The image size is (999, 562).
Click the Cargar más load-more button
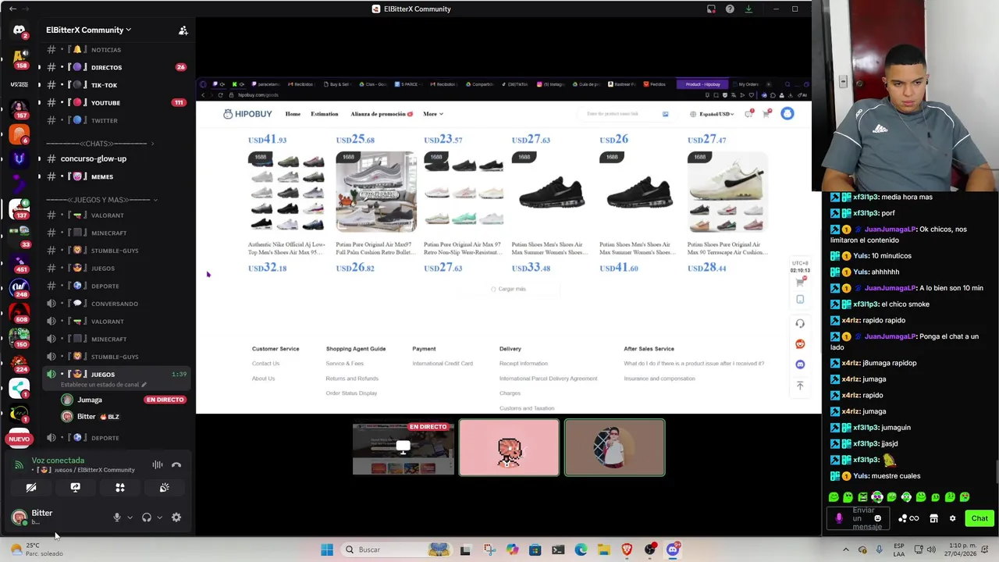(x=508, y=289)
